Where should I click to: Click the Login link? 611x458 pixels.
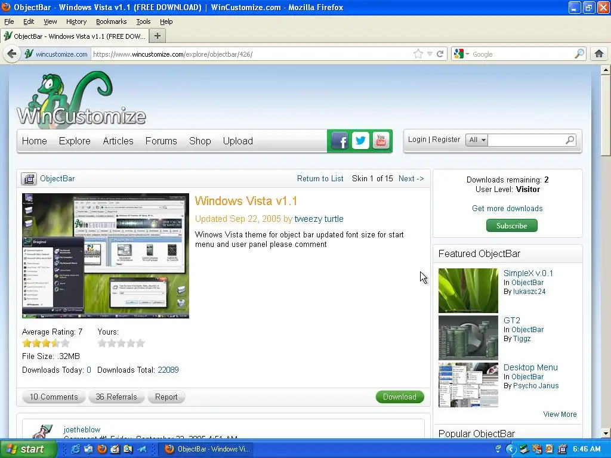pyautogui.click(x=417, y=140)
